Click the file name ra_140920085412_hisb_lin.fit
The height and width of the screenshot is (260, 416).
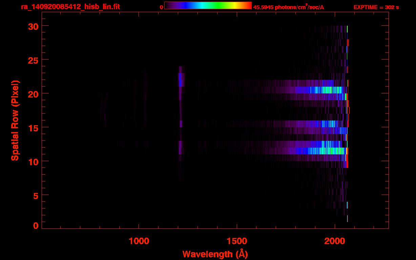click(70, 7)
